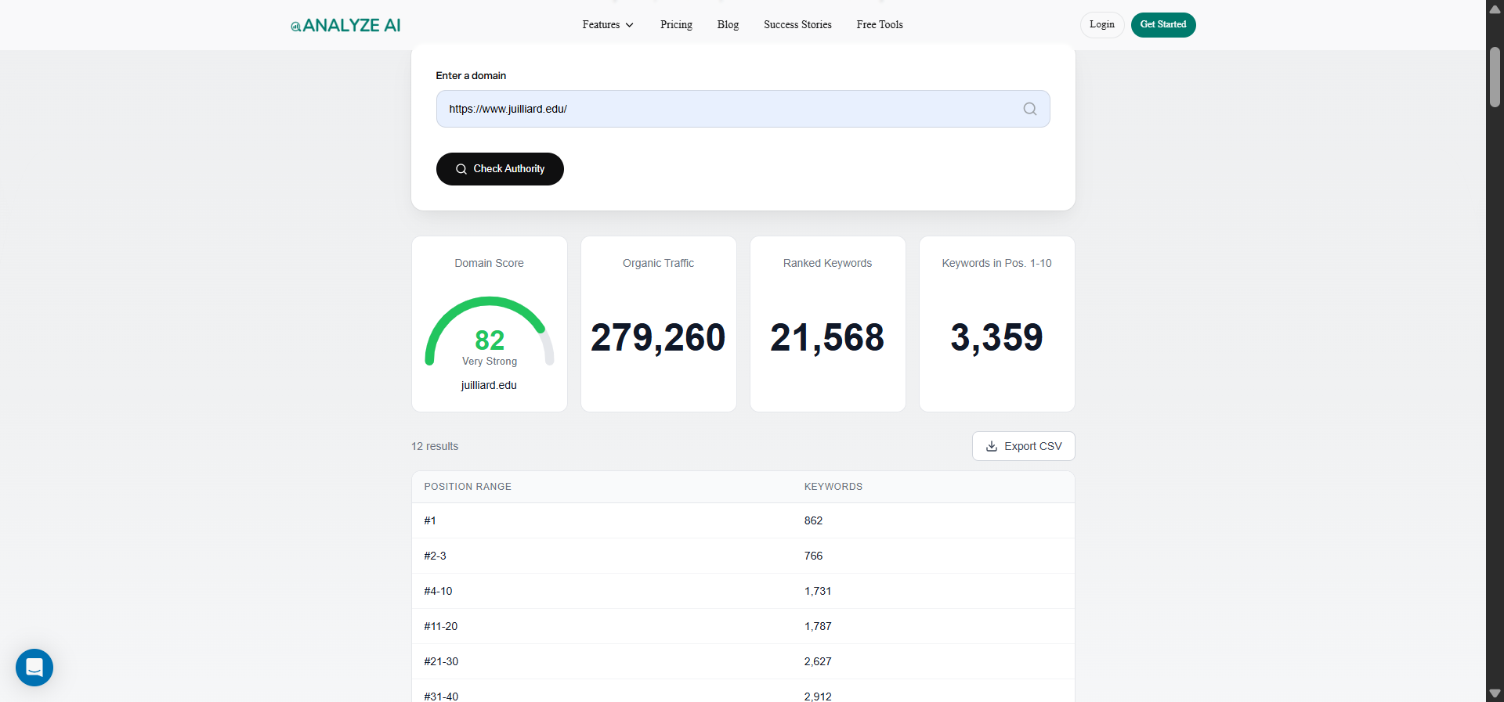Click the Keywords in Pos. 1-10 title

point(996,263)
